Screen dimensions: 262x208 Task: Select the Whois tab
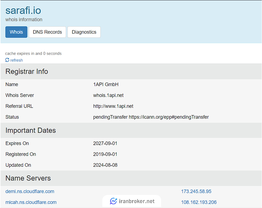point(16,32)
